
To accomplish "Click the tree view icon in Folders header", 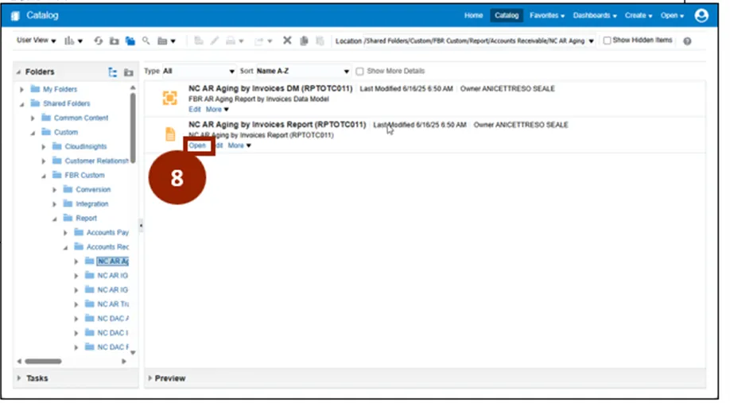I will click(113, 72).
